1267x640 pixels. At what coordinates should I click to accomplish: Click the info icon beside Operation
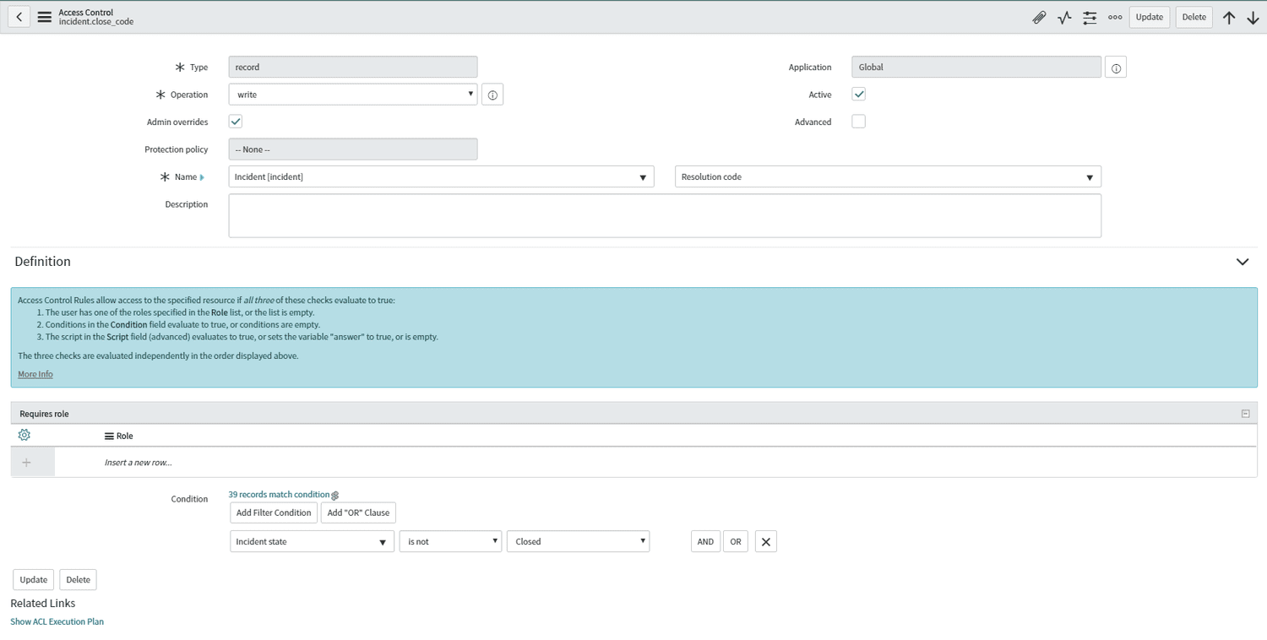click(492, 94)
